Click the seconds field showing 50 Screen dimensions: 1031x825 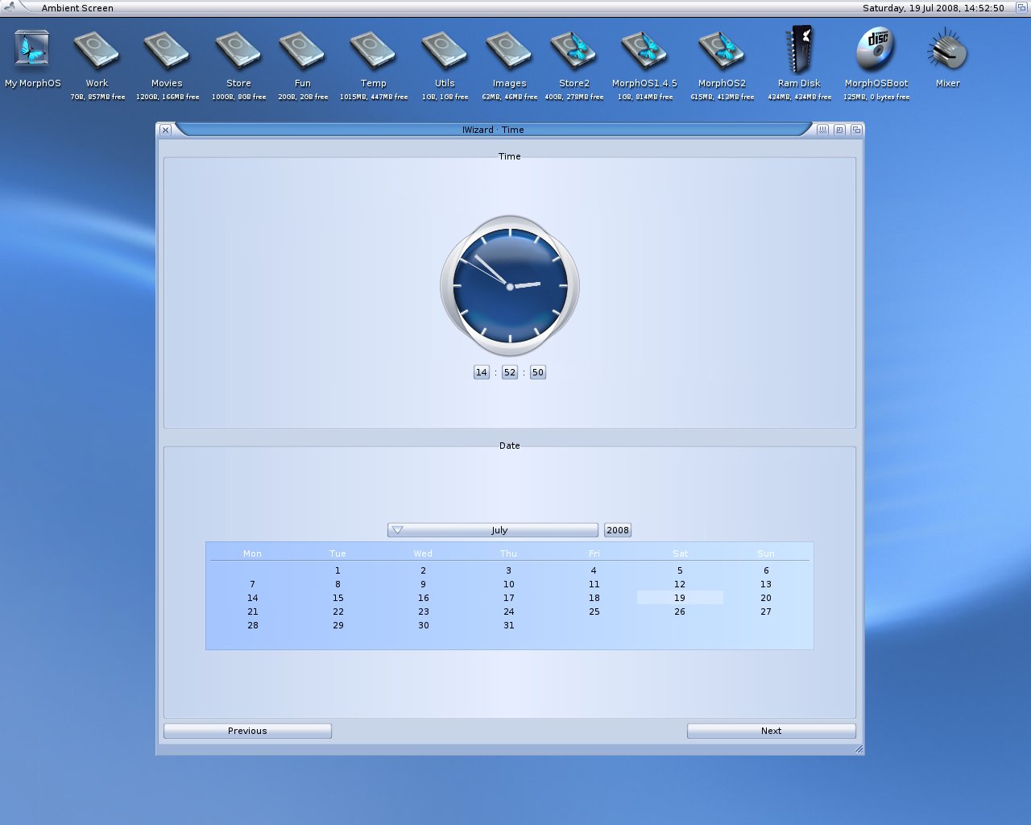[x=537, y=372]
